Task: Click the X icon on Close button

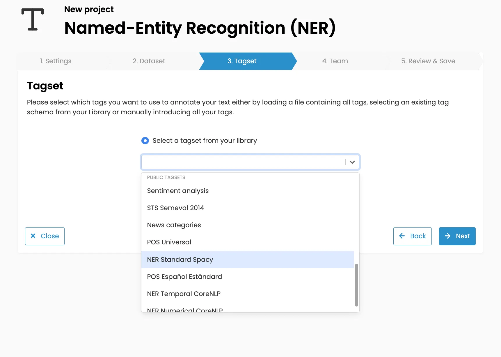Action: [33, 236]
